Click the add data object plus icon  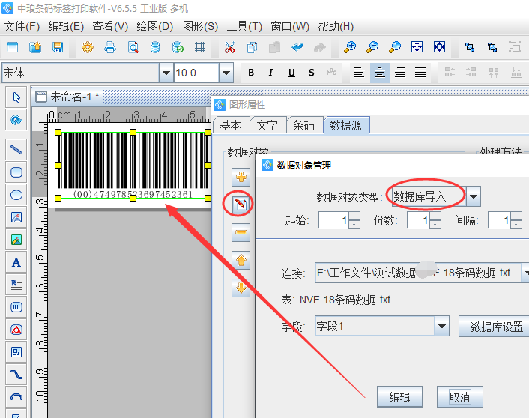[x=241, y=177]
